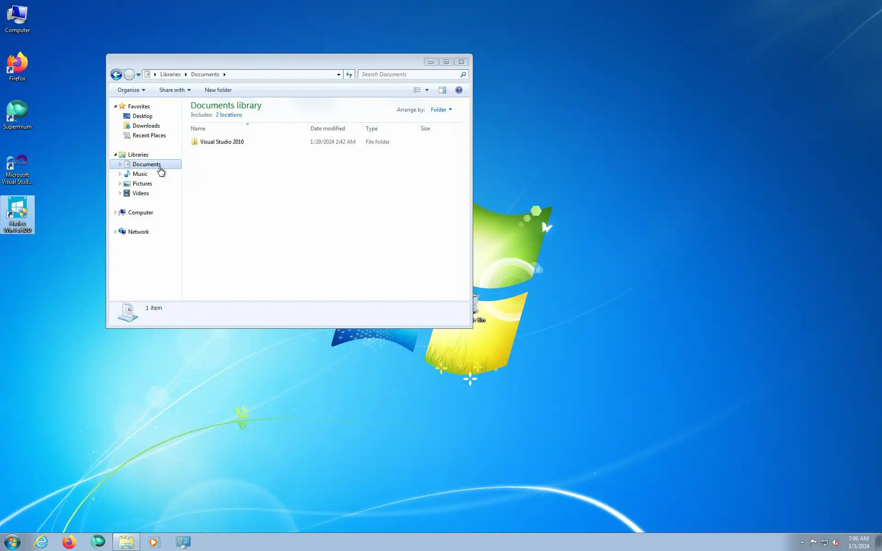Expand the Music library tree node
The height and width of the screenshot is (551, 882).
(120, 174)
